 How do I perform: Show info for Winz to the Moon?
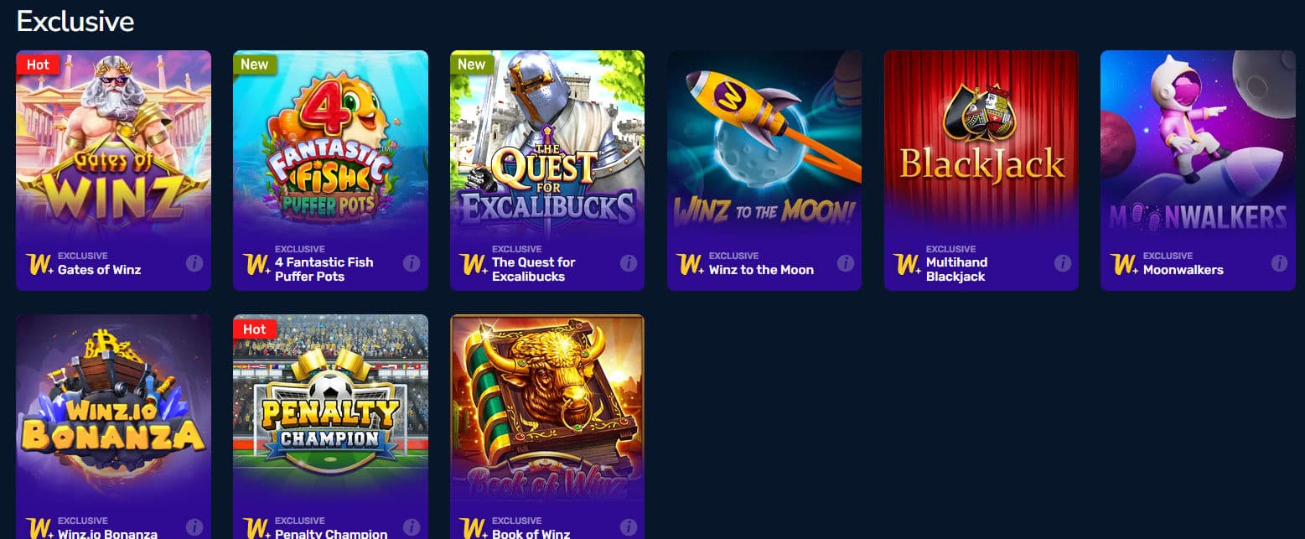846,263
